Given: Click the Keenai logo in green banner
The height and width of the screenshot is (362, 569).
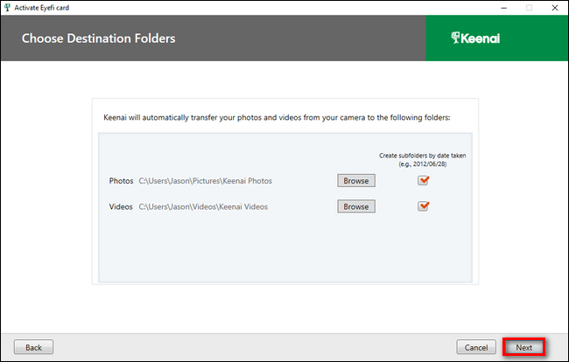Looking at the screenshot, I should coord(475,38).
